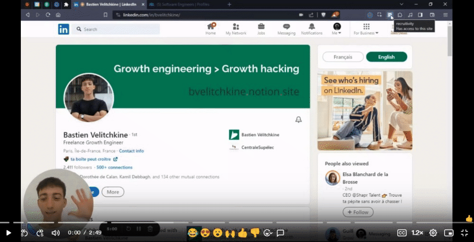Reload the page with the refresh icon

[48, 15]
